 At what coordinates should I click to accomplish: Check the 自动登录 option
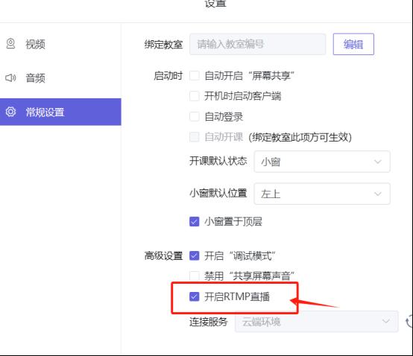(195, 116)
